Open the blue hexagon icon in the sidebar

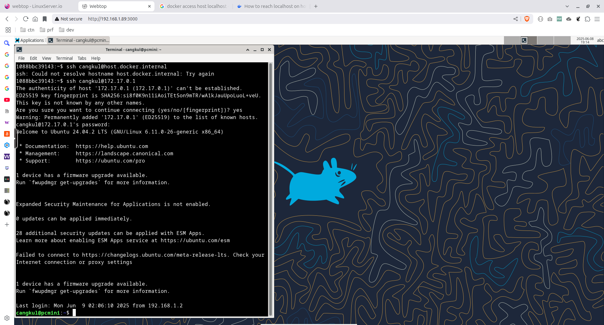click(7, 145)
